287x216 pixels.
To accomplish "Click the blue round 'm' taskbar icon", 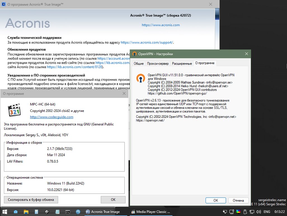I will click(x=78, y=212).
